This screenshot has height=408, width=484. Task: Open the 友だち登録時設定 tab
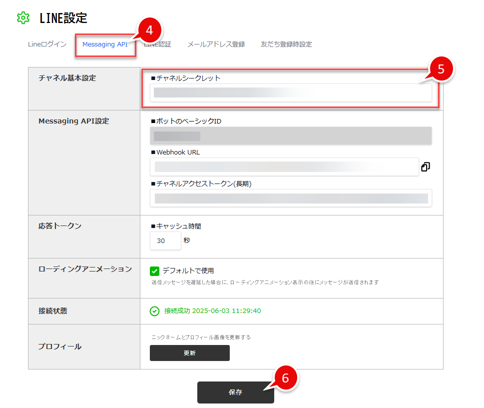286,44
